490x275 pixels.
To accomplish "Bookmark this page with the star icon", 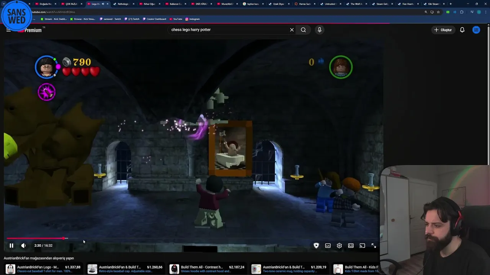I will pos(438,12).
